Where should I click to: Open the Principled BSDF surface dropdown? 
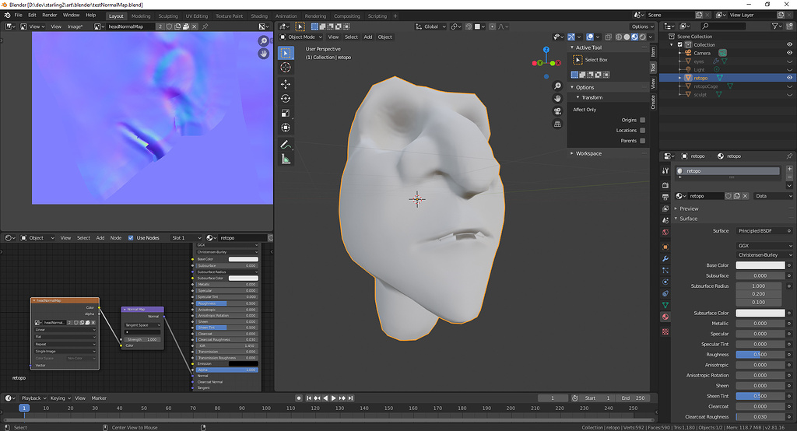tap(764, 231)
